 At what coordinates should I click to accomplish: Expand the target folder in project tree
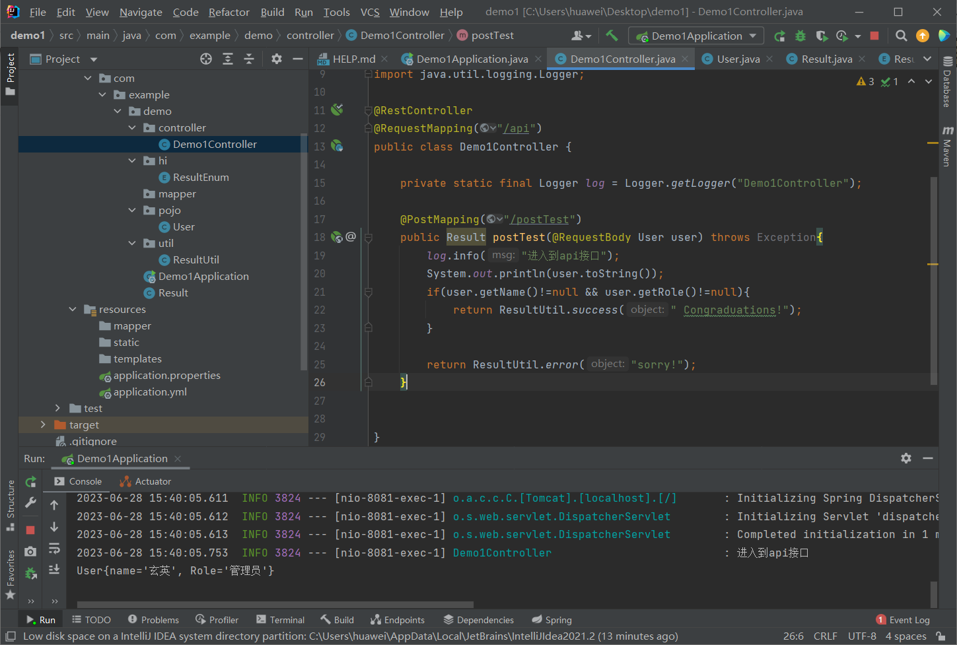[44, 424]
